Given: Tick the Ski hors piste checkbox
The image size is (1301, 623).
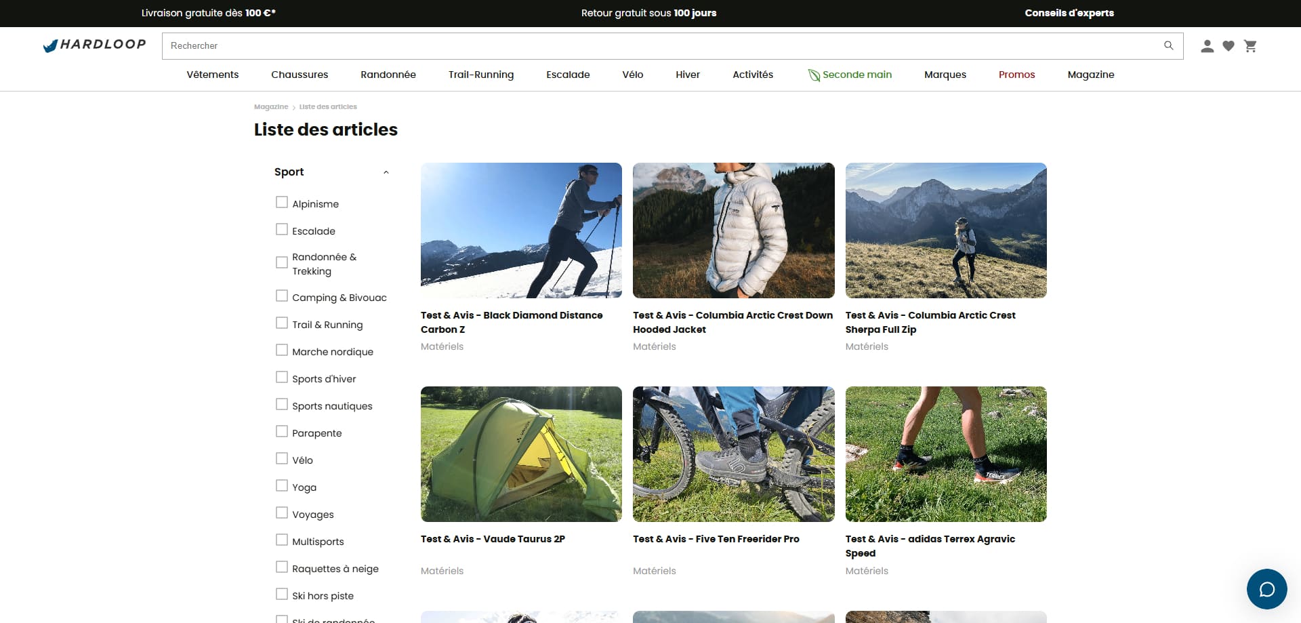Looking at the screenshot, I should pyautogui.click(x=282, y=595).
